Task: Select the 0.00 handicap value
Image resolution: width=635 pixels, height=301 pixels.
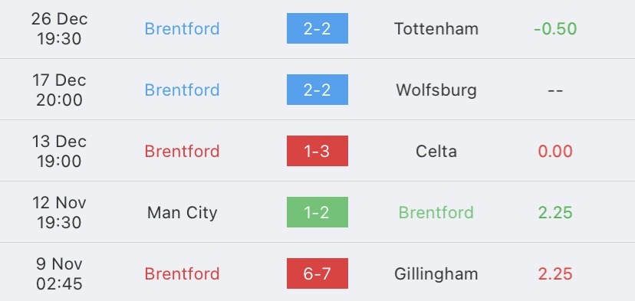Action: coord(555,152)
